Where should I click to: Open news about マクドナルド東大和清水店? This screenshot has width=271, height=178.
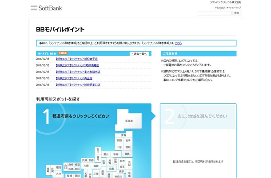[x=78, y=72]
